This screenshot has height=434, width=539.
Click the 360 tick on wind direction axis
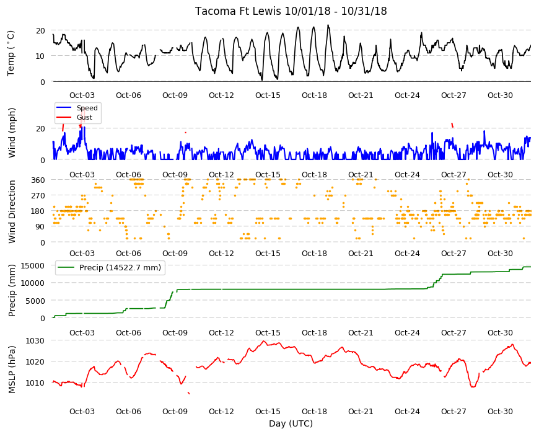[x=38, y=180]
